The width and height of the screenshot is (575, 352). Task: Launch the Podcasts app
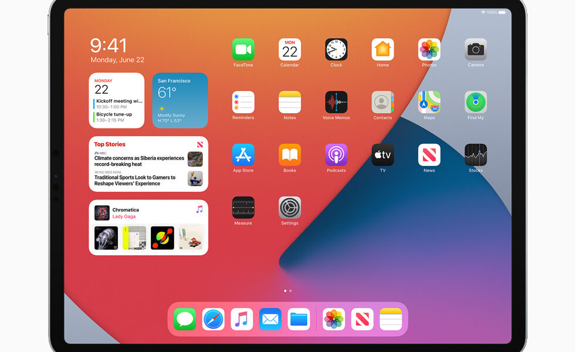pos(336,155)
